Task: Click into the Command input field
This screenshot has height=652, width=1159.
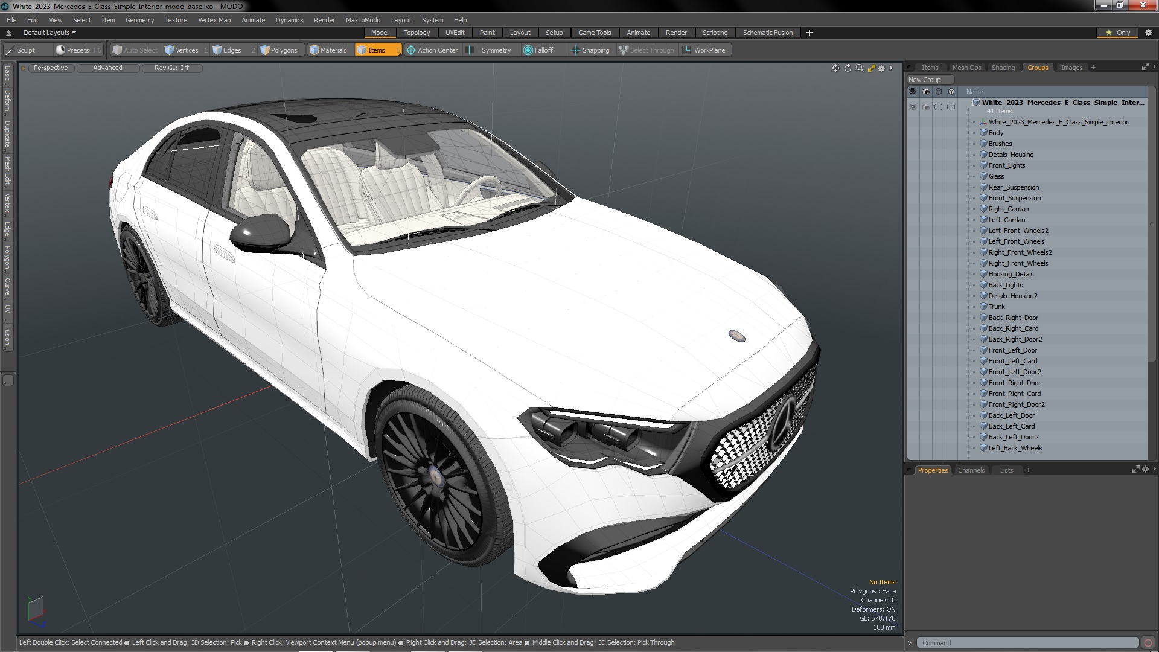Action: click(1027, 643)
